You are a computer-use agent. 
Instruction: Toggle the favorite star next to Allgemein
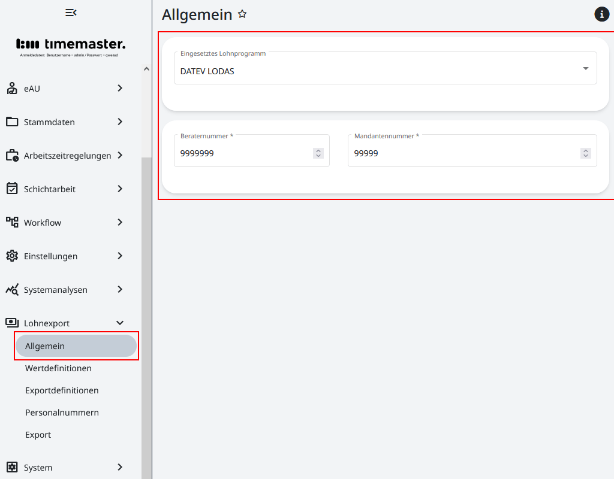(242, 14)
